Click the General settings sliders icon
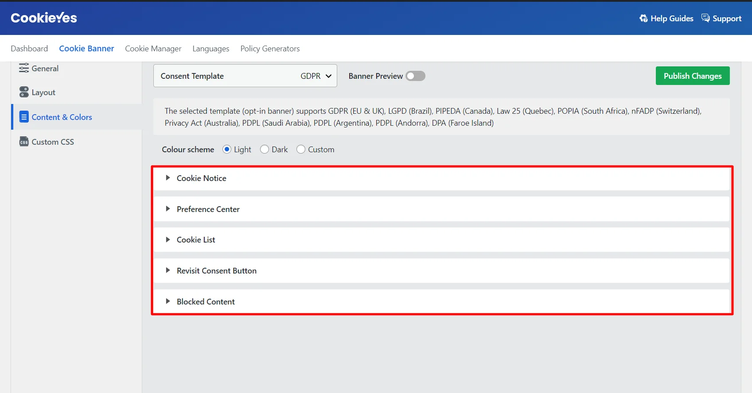Image resolution: width=752 pixels, height=393 pixels. (24, 69)
